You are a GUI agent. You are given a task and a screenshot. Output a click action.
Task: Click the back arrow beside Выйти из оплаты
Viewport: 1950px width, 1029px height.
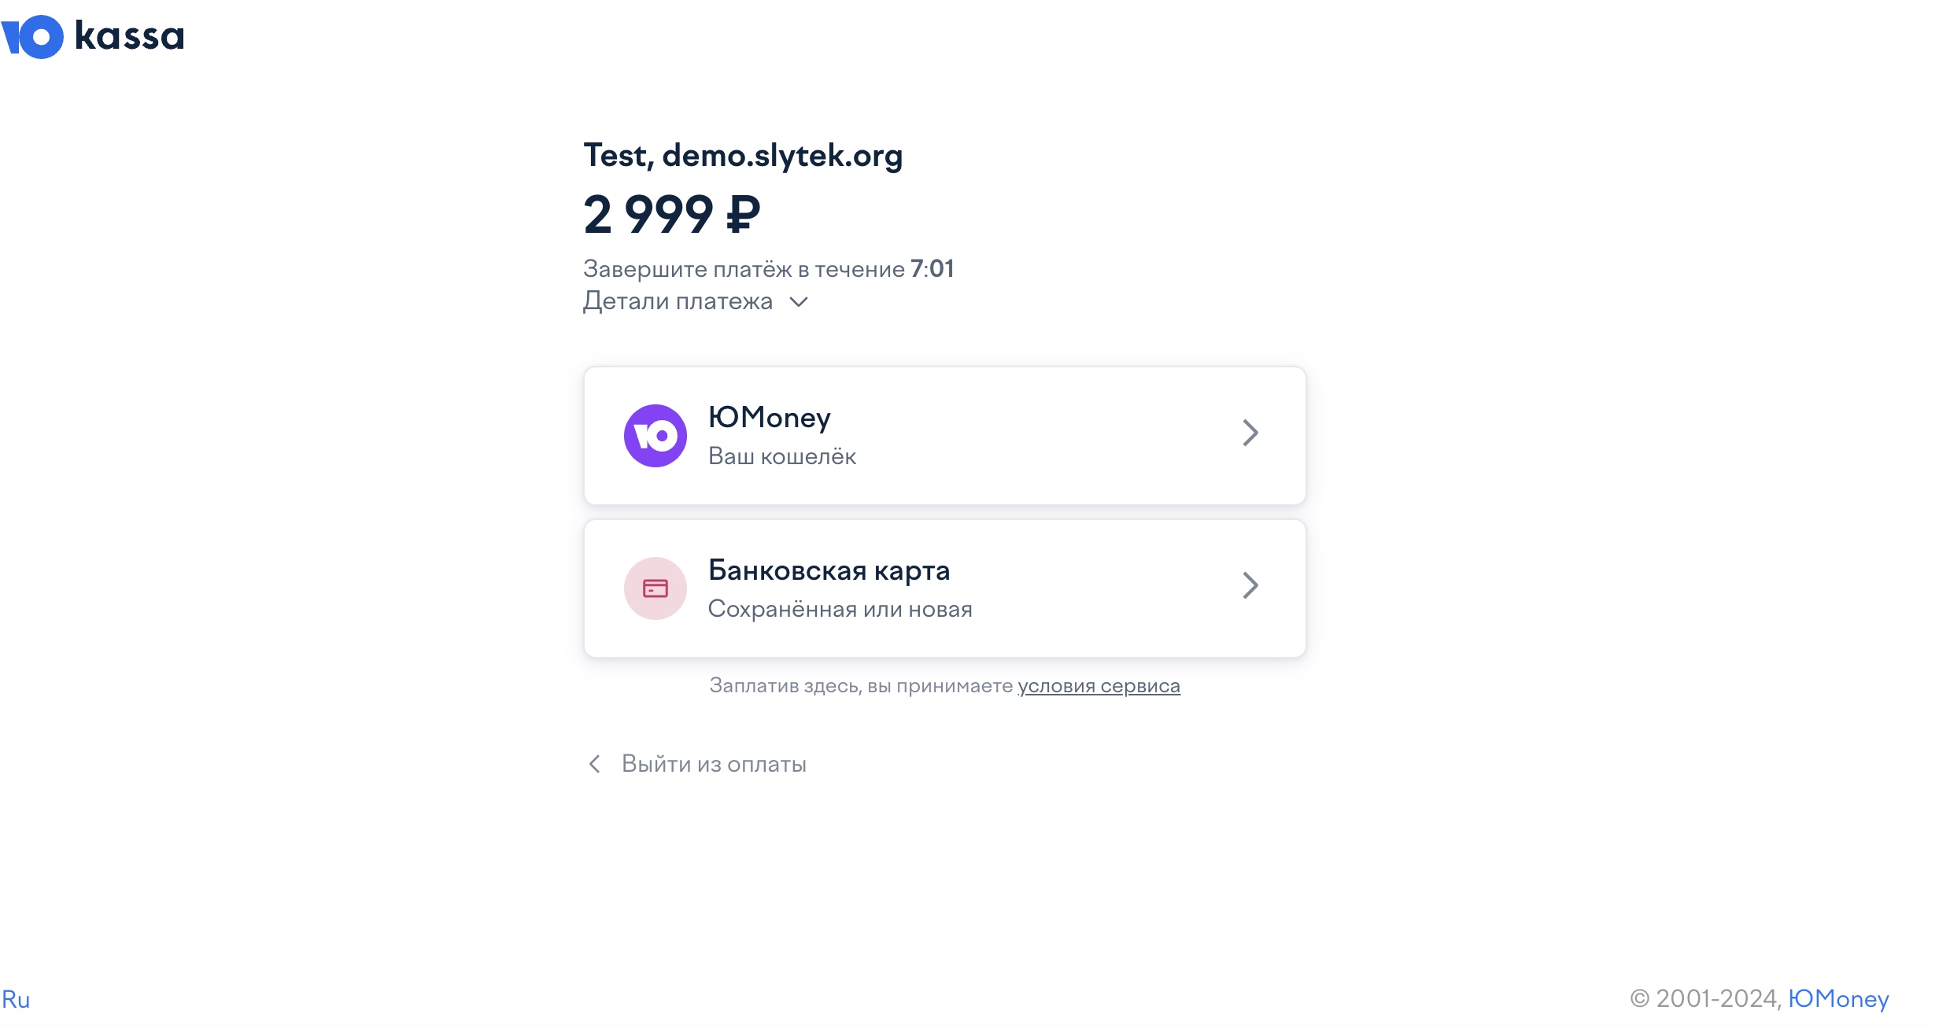(x=595, y=764)
